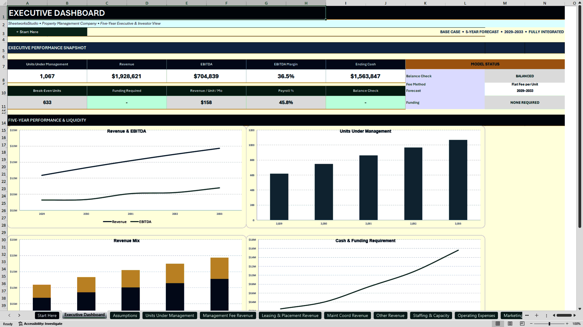
Task: Select the Ending Cash $1,563,847 cell
Action: tap(365, 76)
